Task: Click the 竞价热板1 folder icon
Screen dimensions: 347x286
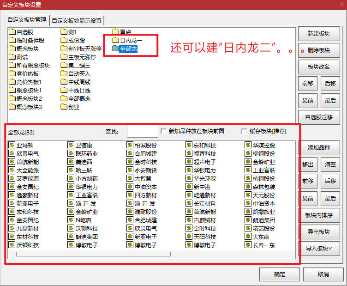Action: 12,82
